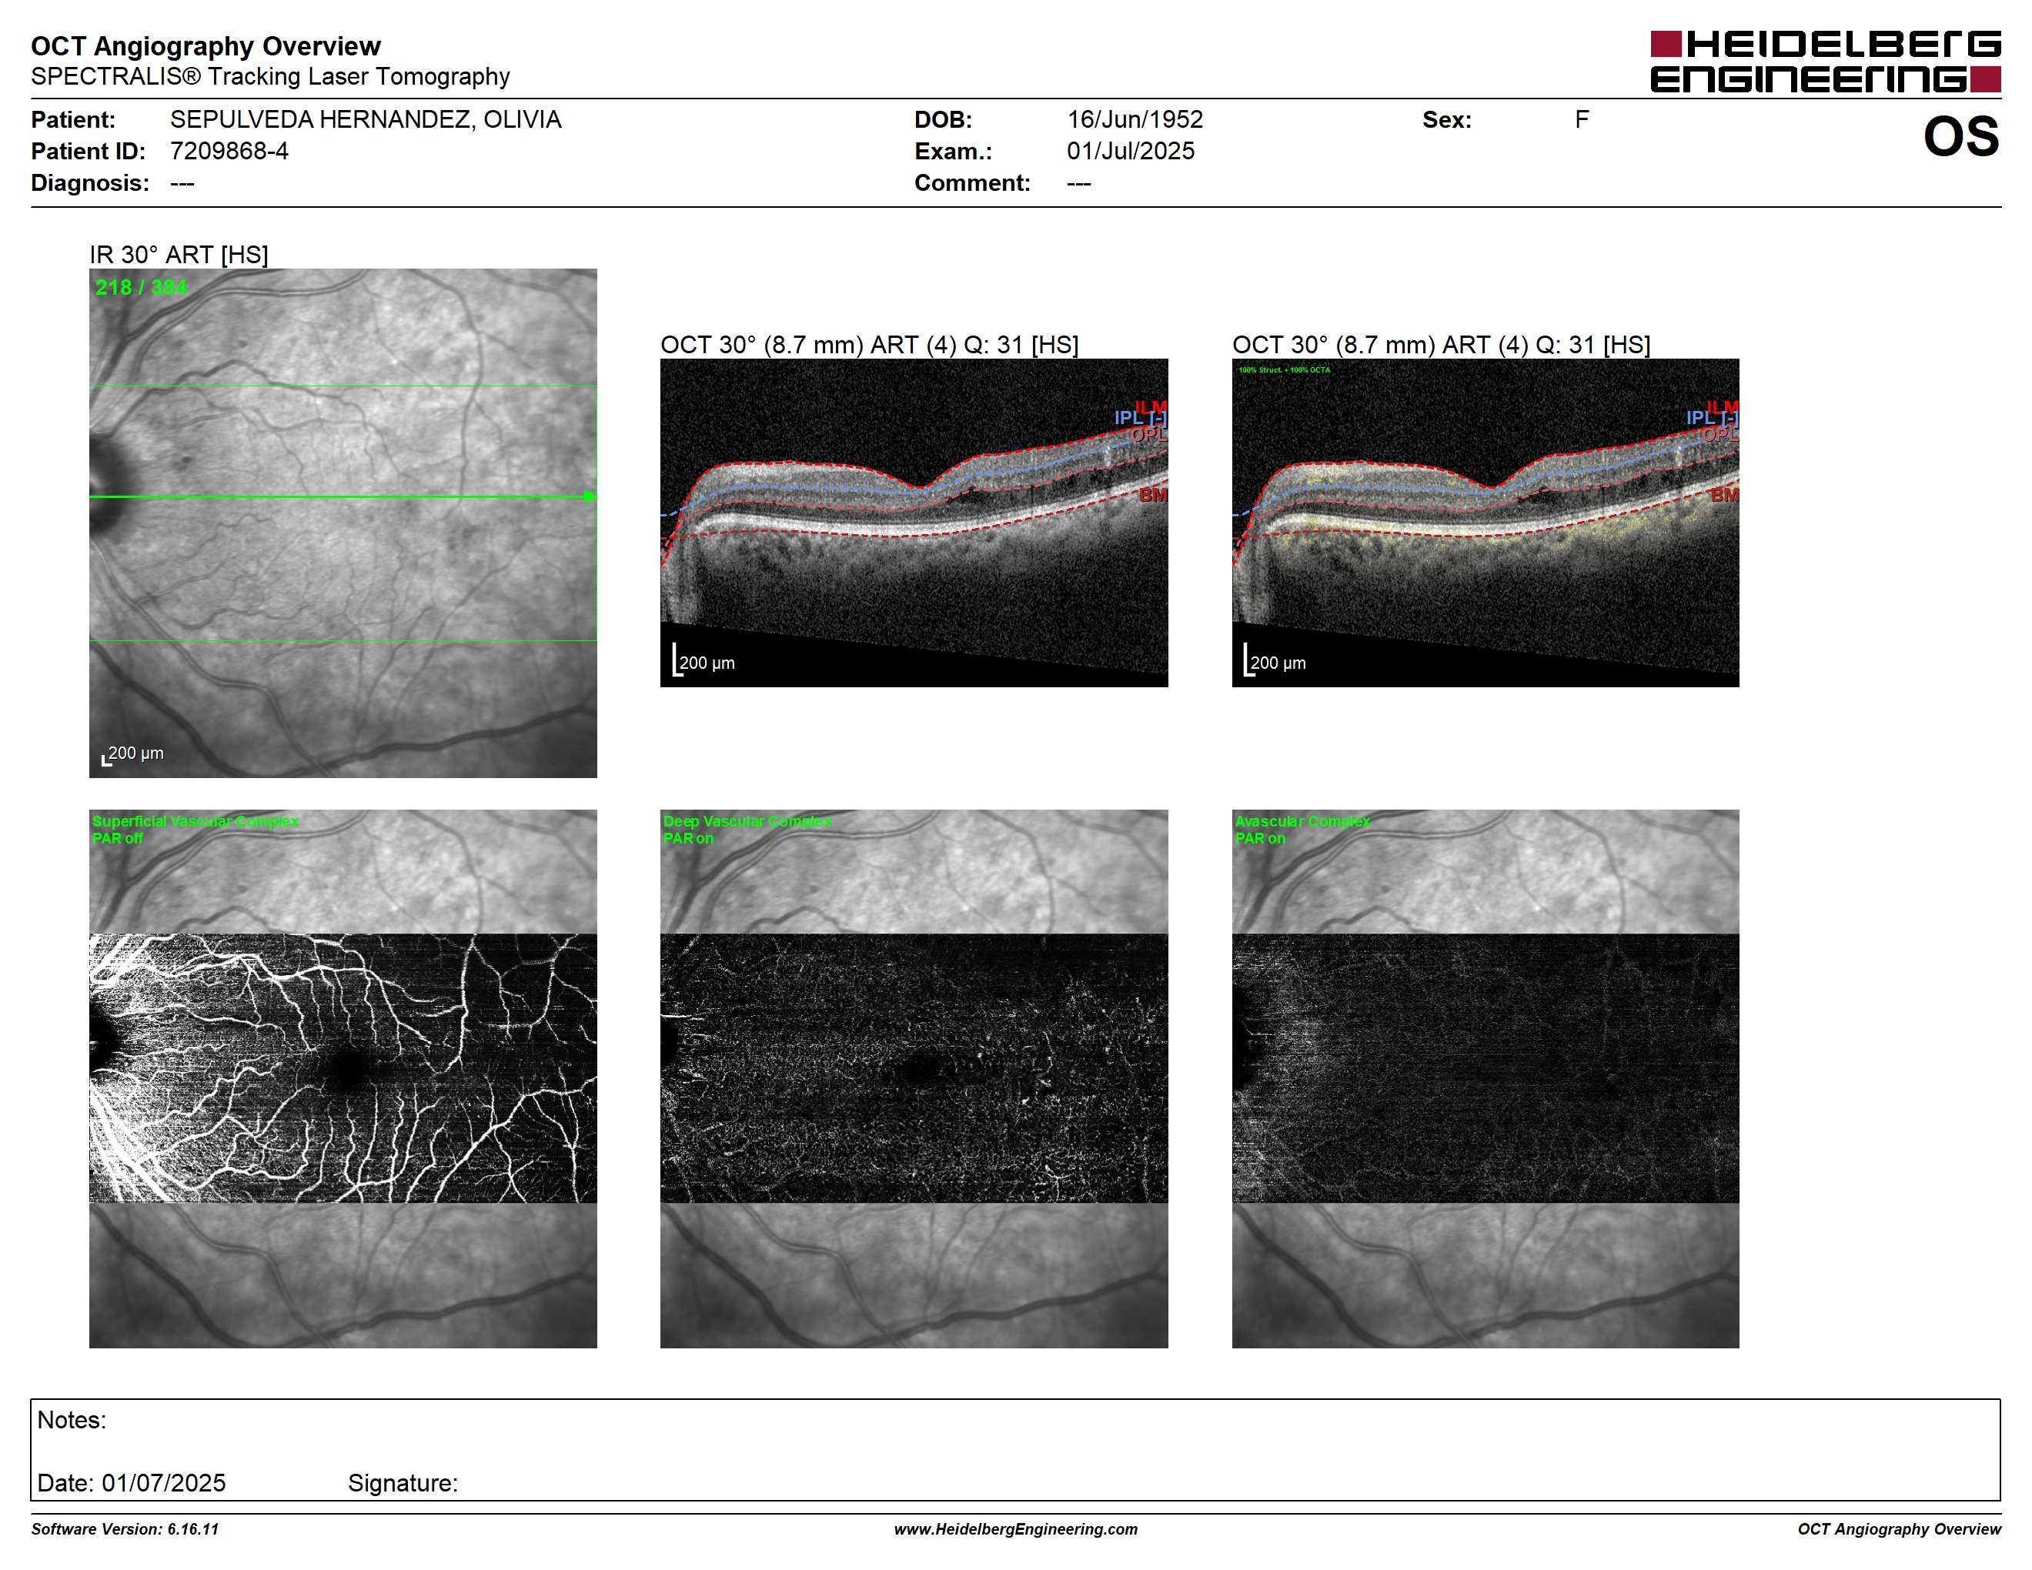2032x1570 pixels.
Task: Click the Date: 01/07/2025 text
Action: (x=131, y=1482)
